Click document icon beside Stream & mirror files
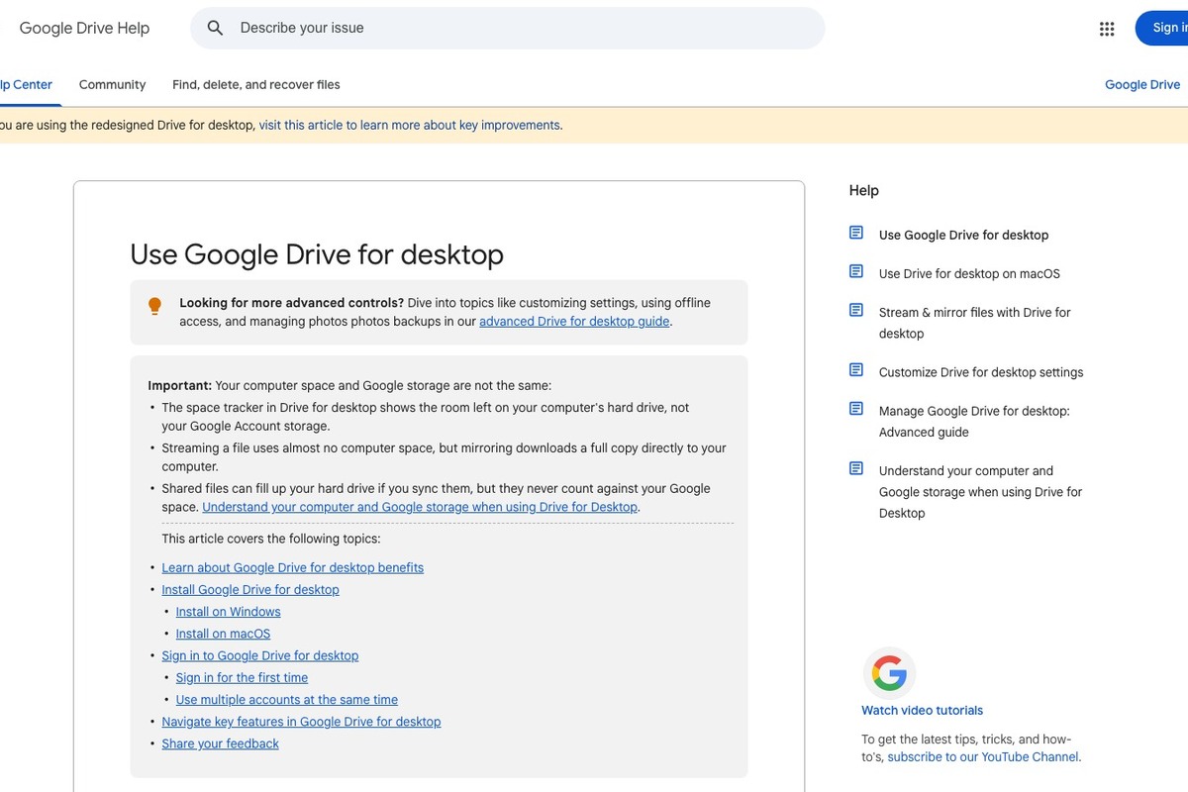 click(x=856, y=310)
